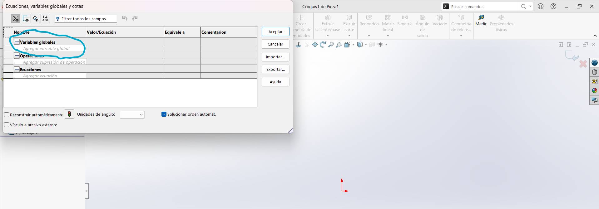
Task: Click the display style cube icon
Action: (360, 45)
